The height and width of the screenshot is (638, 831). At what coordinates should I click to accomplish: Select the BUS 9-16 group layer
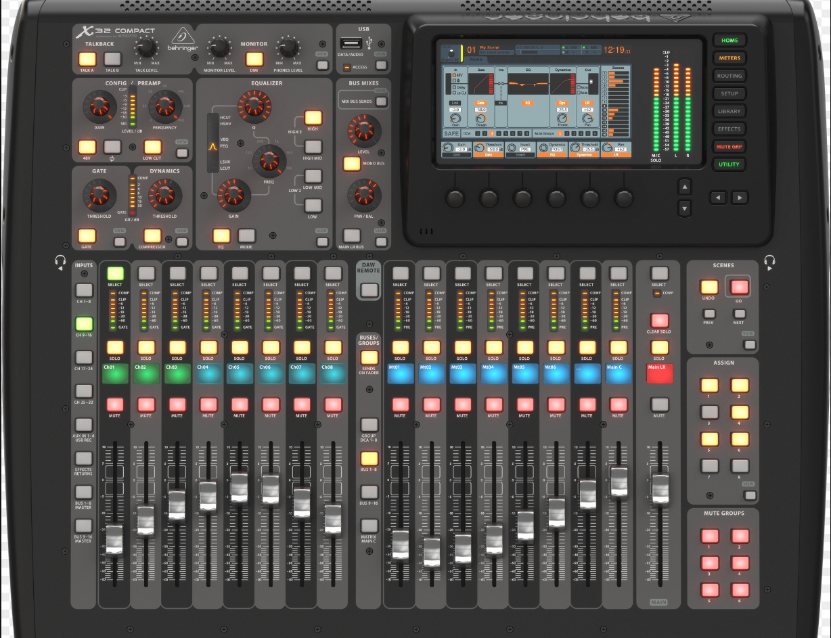[369, 492]
